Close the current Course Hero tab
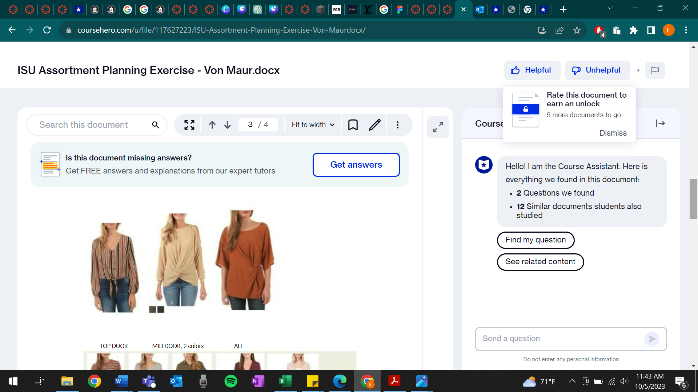Viewport: 698px width, 392px height. click(x=464, y=9)
